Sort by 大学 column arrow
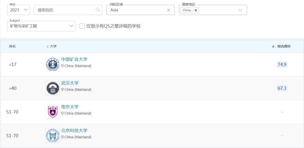 47,46
